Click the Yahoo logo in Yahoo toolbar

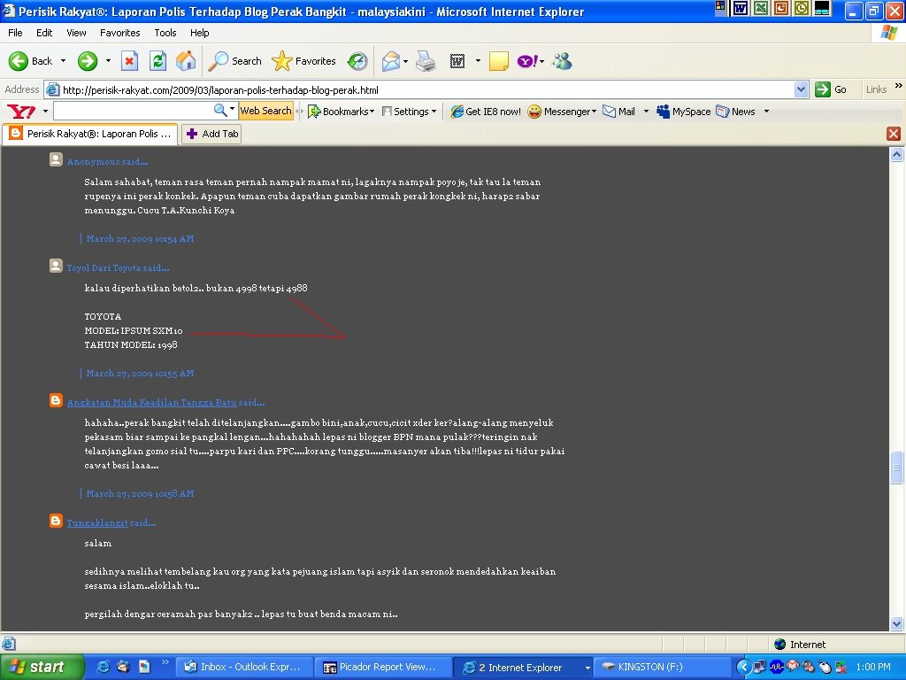(x=21, y=111)
